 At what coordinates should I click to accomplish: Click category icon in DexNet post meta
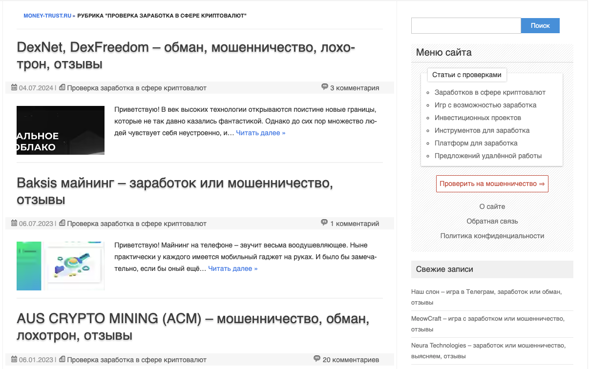click(62, 88)
